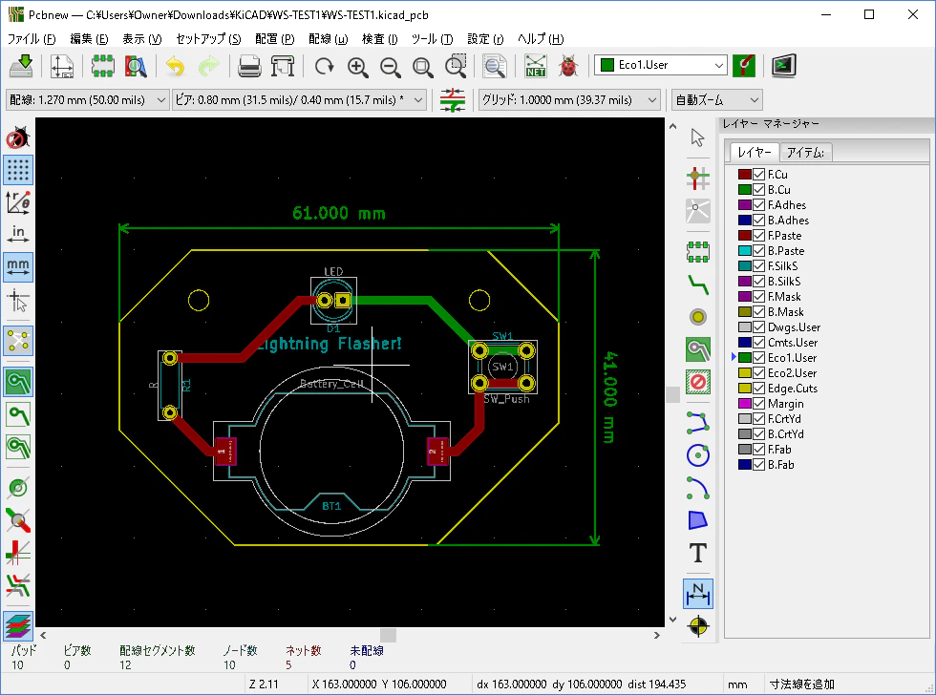Select the highlight net tool

[x=698, y=178]
